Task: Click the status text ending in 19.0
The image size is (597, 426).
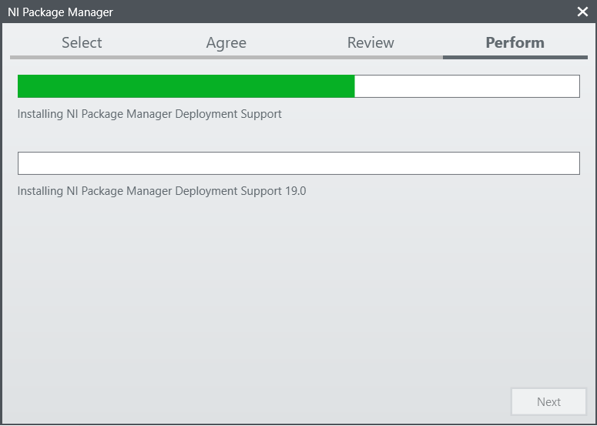Action: (161, 191)
